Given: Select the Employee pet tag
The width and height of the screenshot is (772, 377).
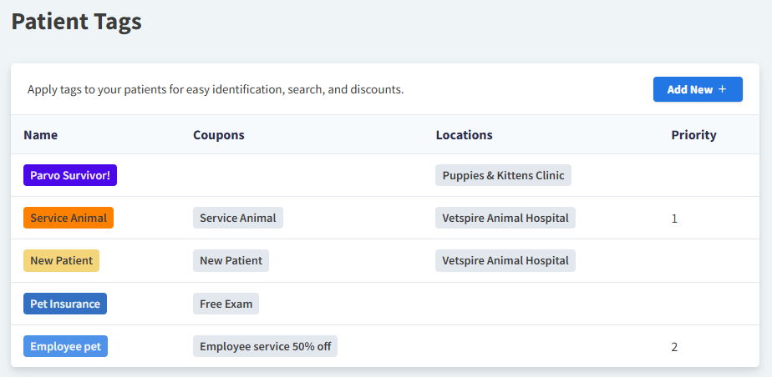Looking at the screenshot, I should pos(65,346).
